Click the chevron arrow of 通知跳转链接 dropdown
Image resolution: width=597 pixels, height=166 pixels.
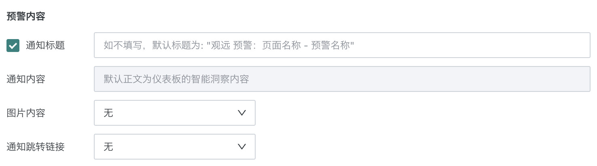[242, 147]
